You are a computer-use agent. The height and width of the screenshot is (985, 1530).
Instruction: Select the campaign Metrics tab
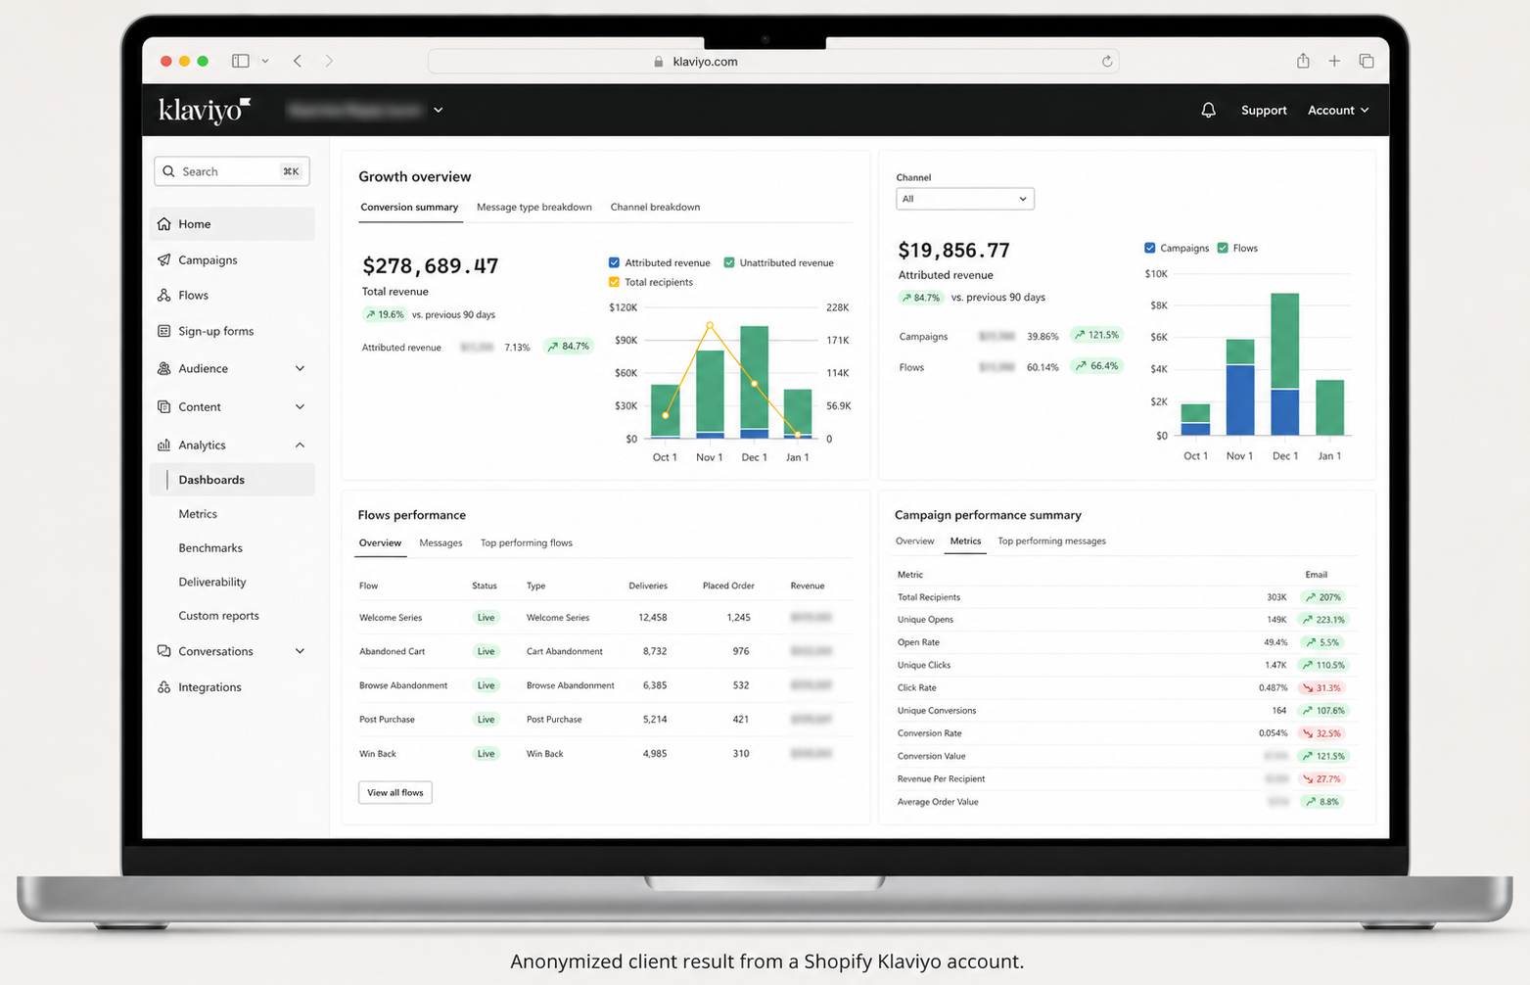[x=965, y=540]
